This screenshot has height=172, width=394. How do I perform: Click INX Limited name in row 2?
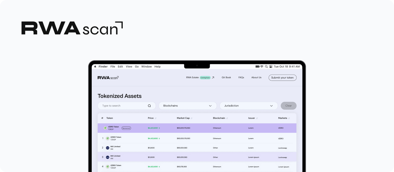115,147
